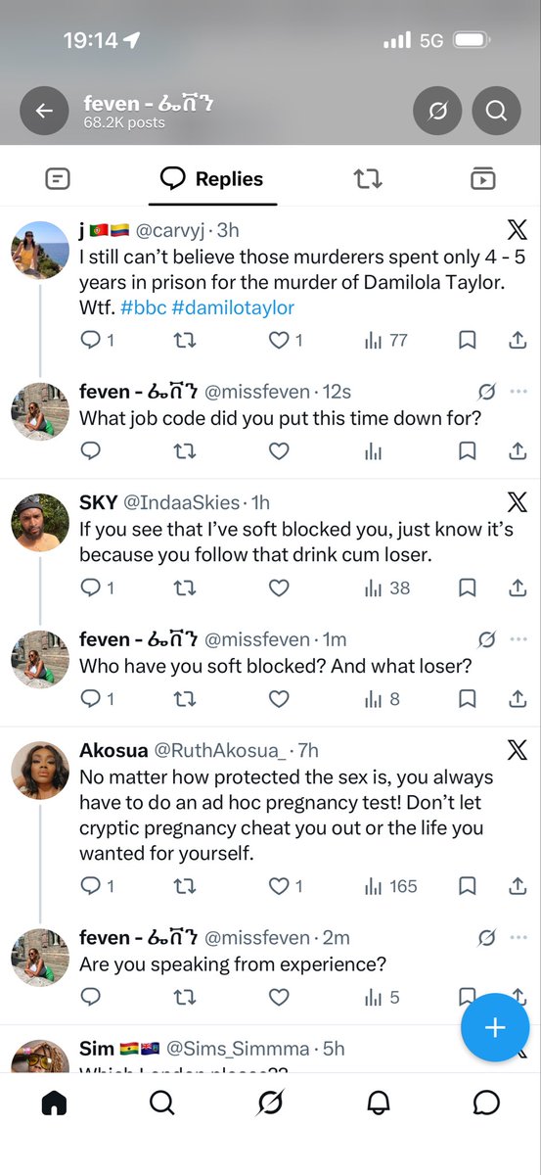Open more options on soft blocked reply

(518, 640)
